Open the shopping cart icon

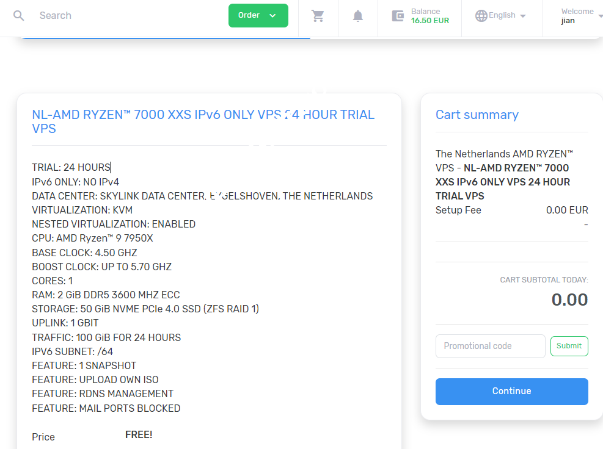coord(318,15)
